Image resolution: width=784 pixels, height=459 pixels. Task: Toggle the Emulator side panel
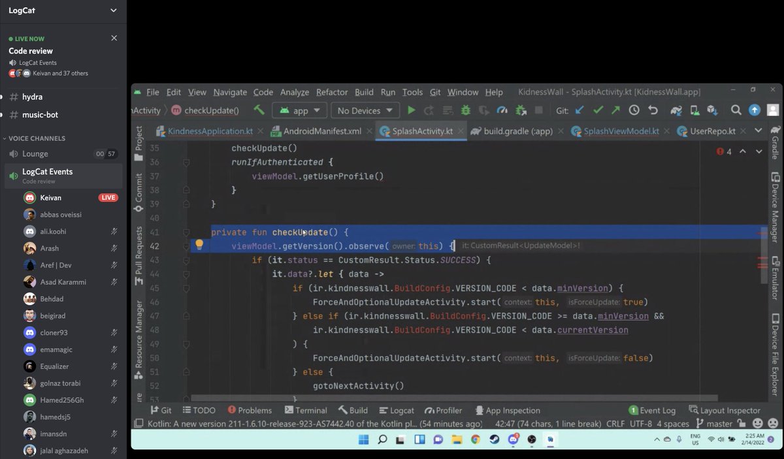[775, 279]
